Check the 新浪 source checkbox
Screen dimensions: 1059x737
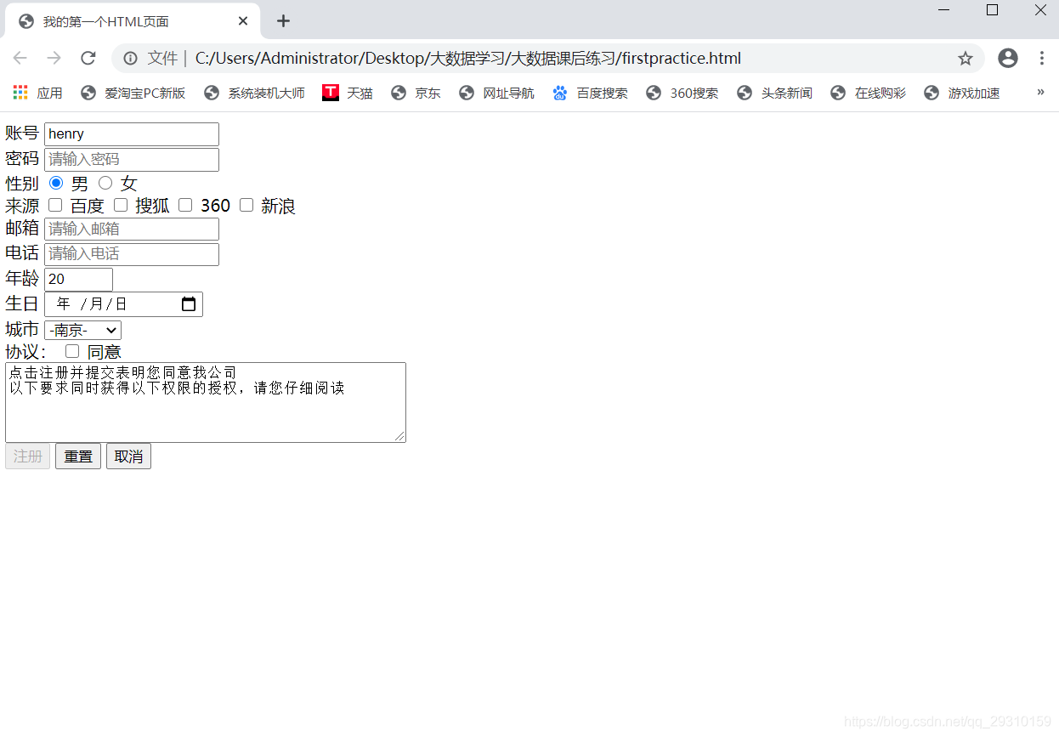coord(246,205)
